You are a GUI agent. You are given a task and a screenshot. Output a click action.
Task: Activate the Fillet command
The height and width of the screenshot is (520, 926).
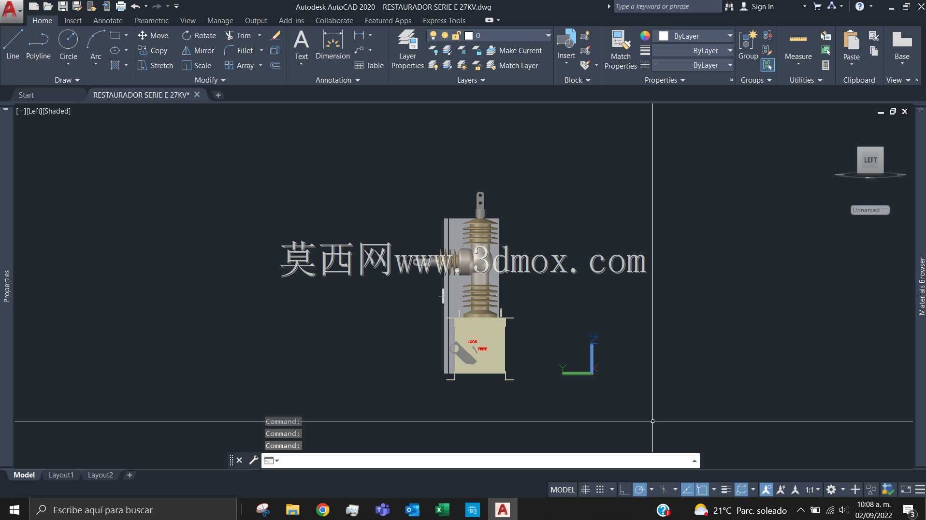point(239,50)
